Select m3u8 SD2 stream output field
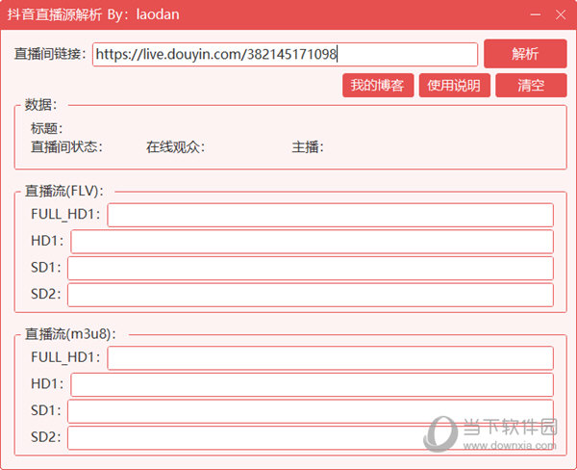Viewport: 577px width, 470px height. 311,437
